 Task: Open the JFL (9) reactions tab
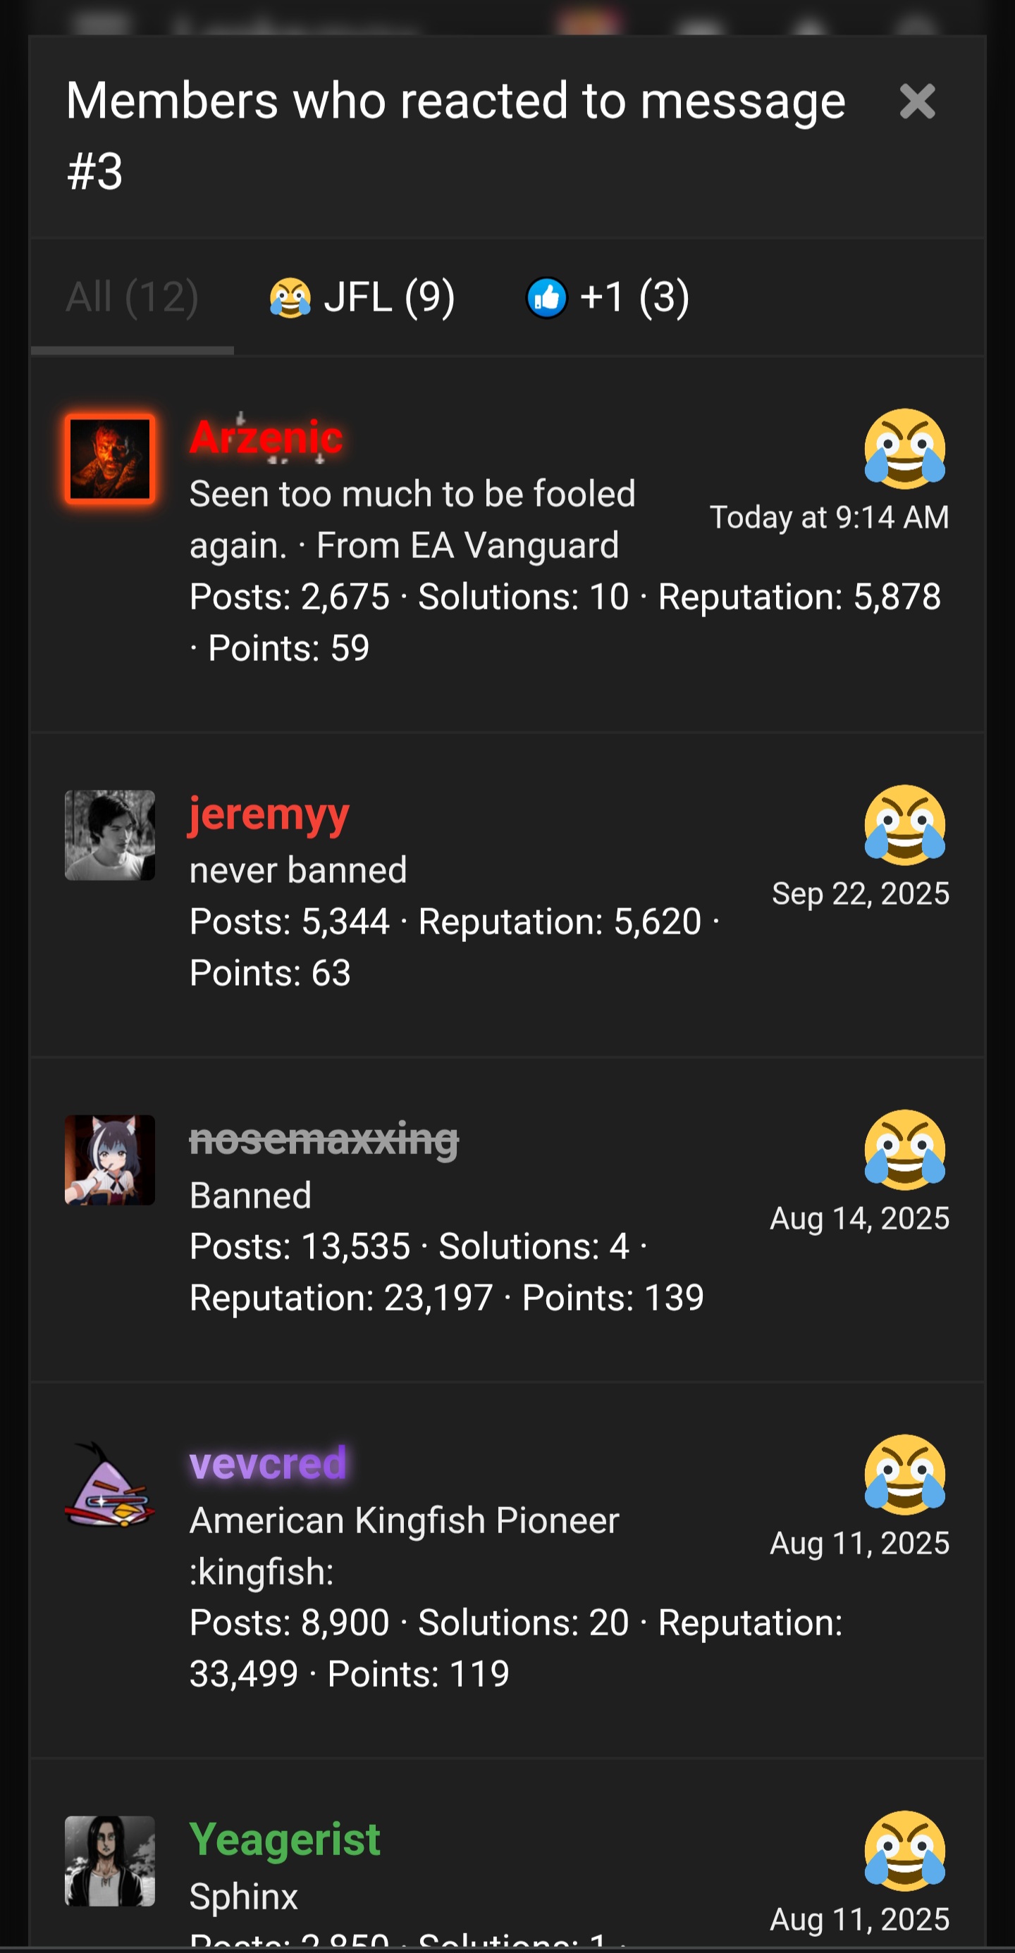(x=362, y=297)
